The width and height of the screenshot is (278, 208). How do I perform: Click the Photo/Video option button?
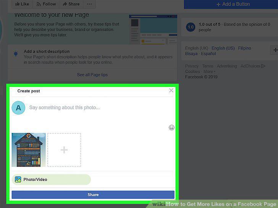point(51,179)
